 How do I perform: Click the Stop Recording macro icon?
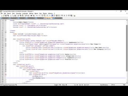tap(65, 15)
